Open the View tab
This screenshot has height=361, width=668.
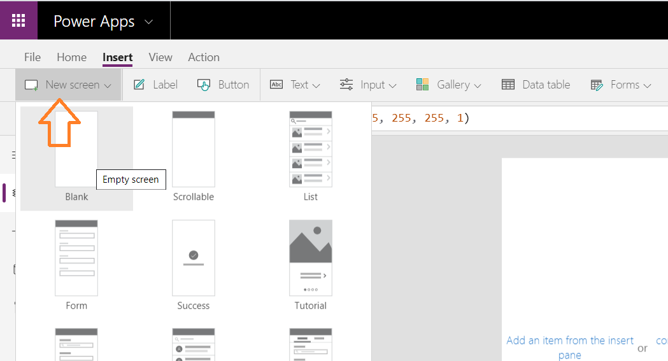coord(160,57)
